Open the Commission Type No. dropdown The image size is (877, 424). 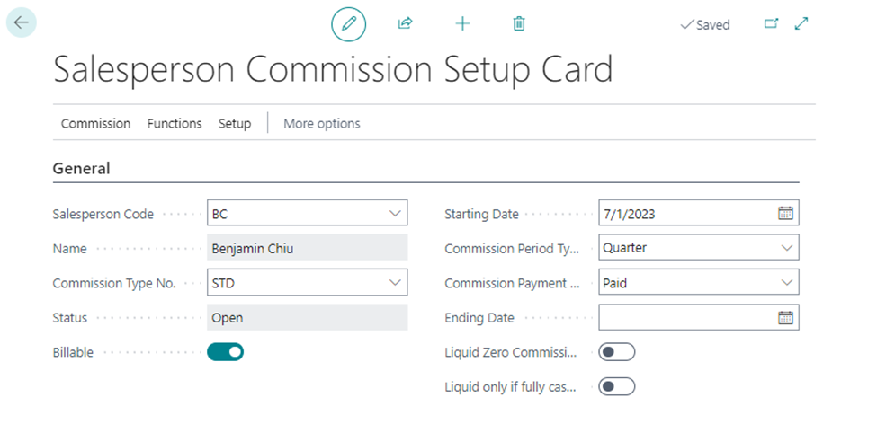(x=395, y=283)
